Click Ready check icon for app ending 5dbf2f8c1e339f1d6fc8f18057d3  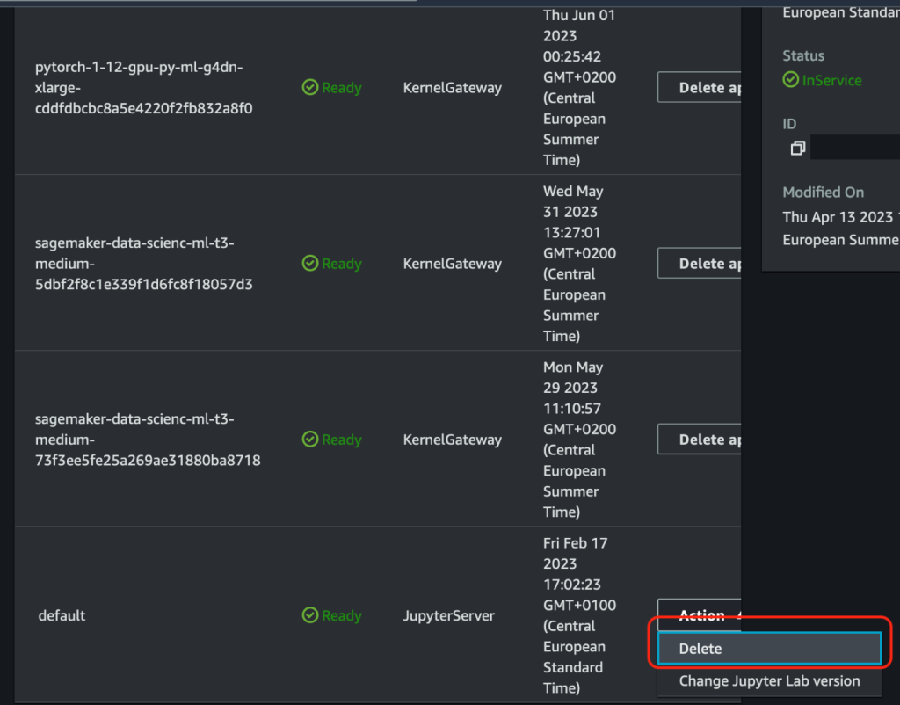coord(309,264)
